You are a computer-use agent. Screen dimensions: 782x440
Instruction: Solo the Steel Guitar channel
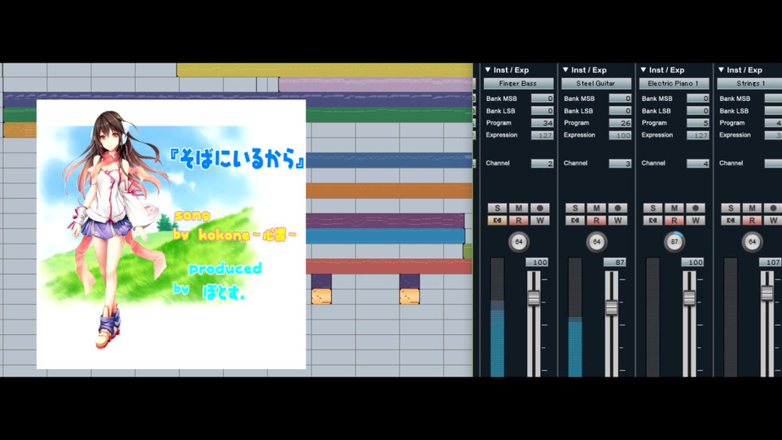[574, 208]
